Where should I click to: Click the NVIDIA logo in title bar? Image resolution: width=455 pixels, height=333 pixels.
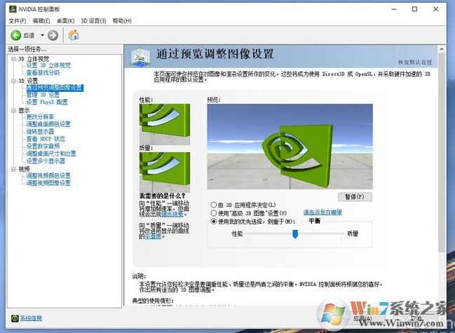(x=13, y=9)
